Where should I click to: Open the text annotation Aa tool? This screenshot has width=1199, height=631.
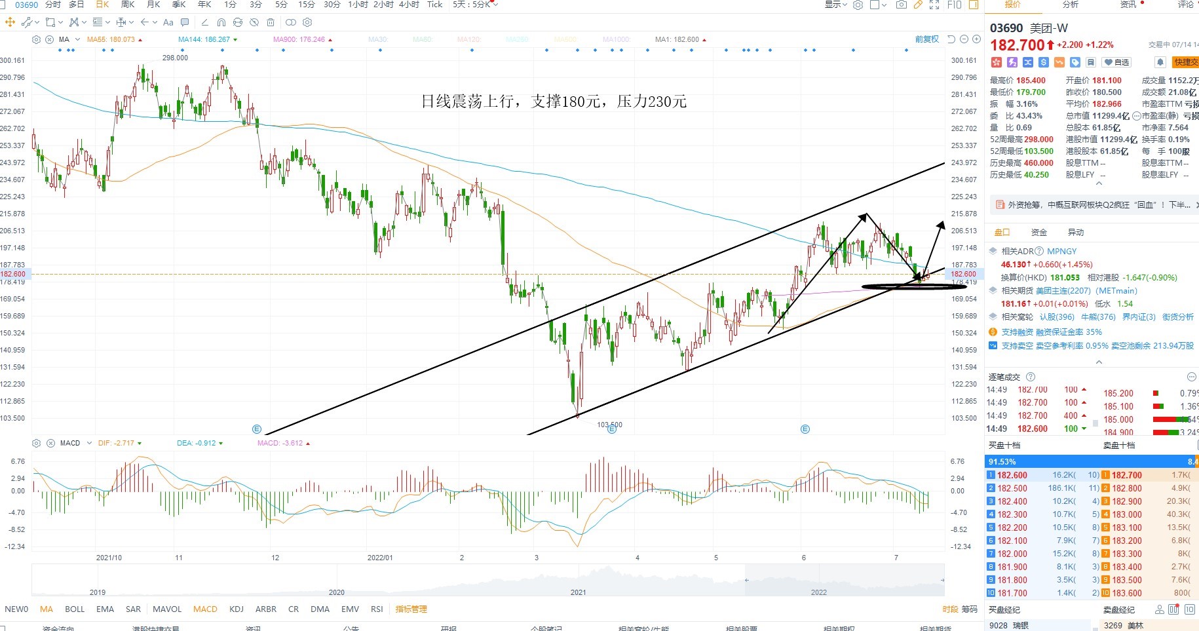point(168,22)
